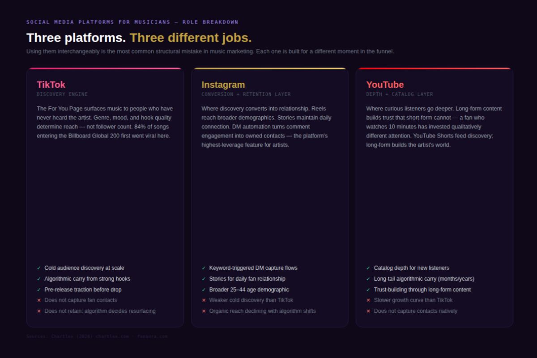Click X beside 'Does not capture contacts natively'
Viewport: 537px width, 358px height.
click(368, 311)
